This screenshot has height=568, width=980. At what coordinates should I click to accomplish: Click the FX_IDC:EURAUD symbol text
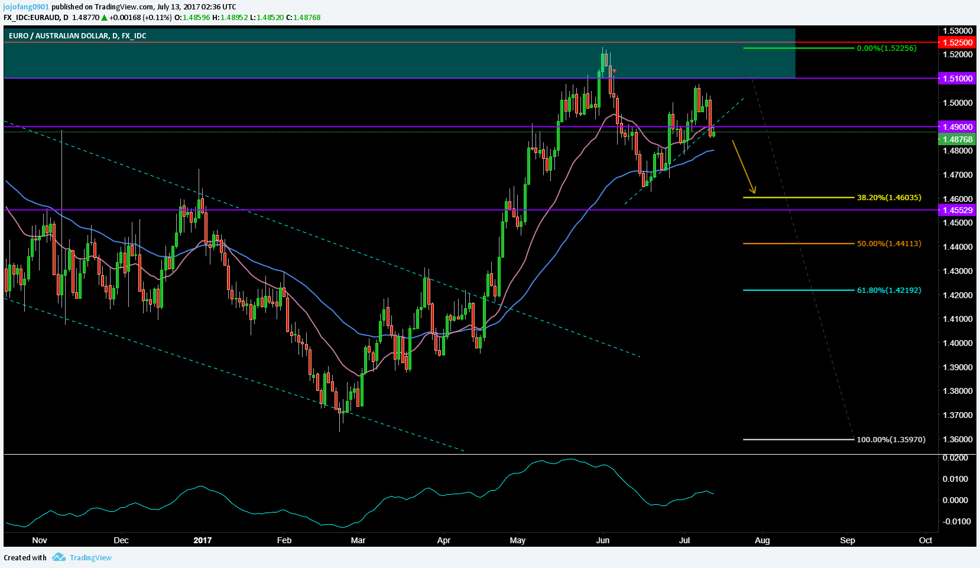point(32,18)
